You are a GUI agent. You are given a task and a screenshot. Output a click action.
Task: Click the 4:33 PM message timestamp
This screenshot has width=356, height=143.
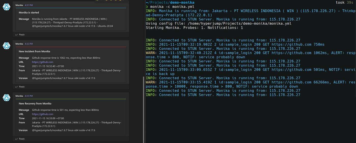29,96
